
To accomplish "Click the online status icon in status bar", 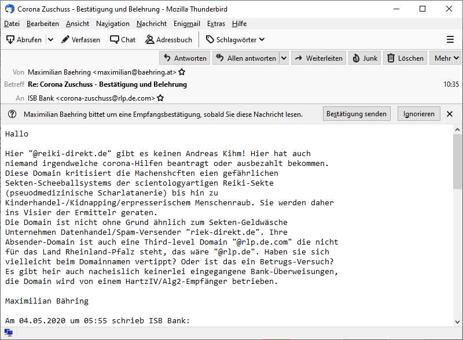I will pos(9,332).
